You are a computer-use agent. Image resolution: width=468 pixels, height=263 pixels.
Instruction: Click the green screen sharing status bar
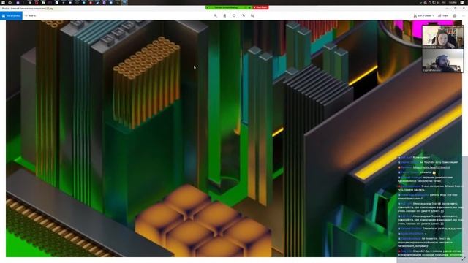[228, 7]
